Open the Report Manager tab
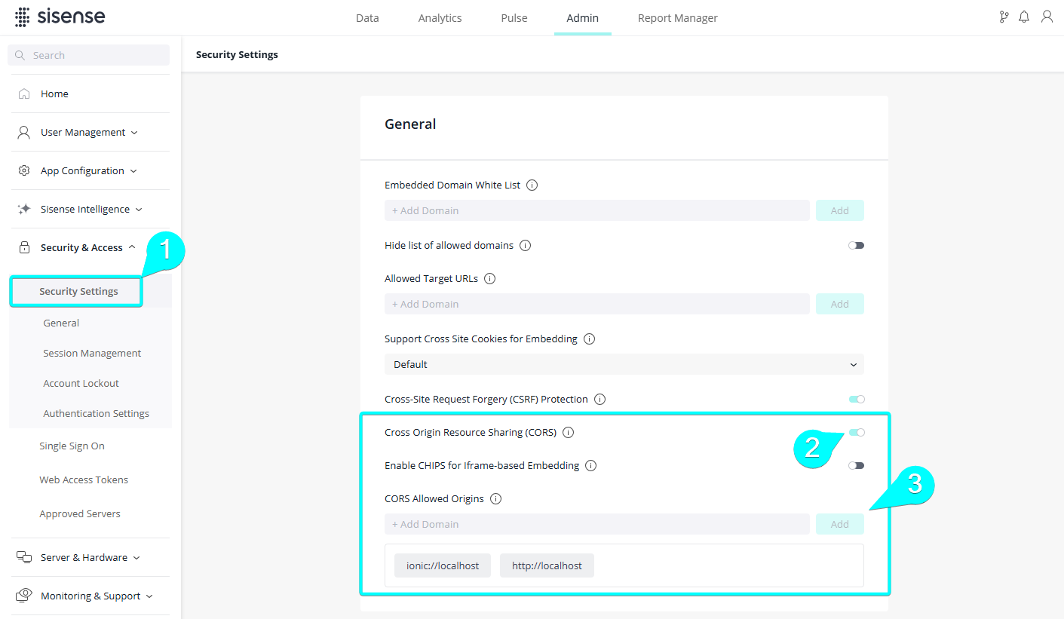 point(678,18)
